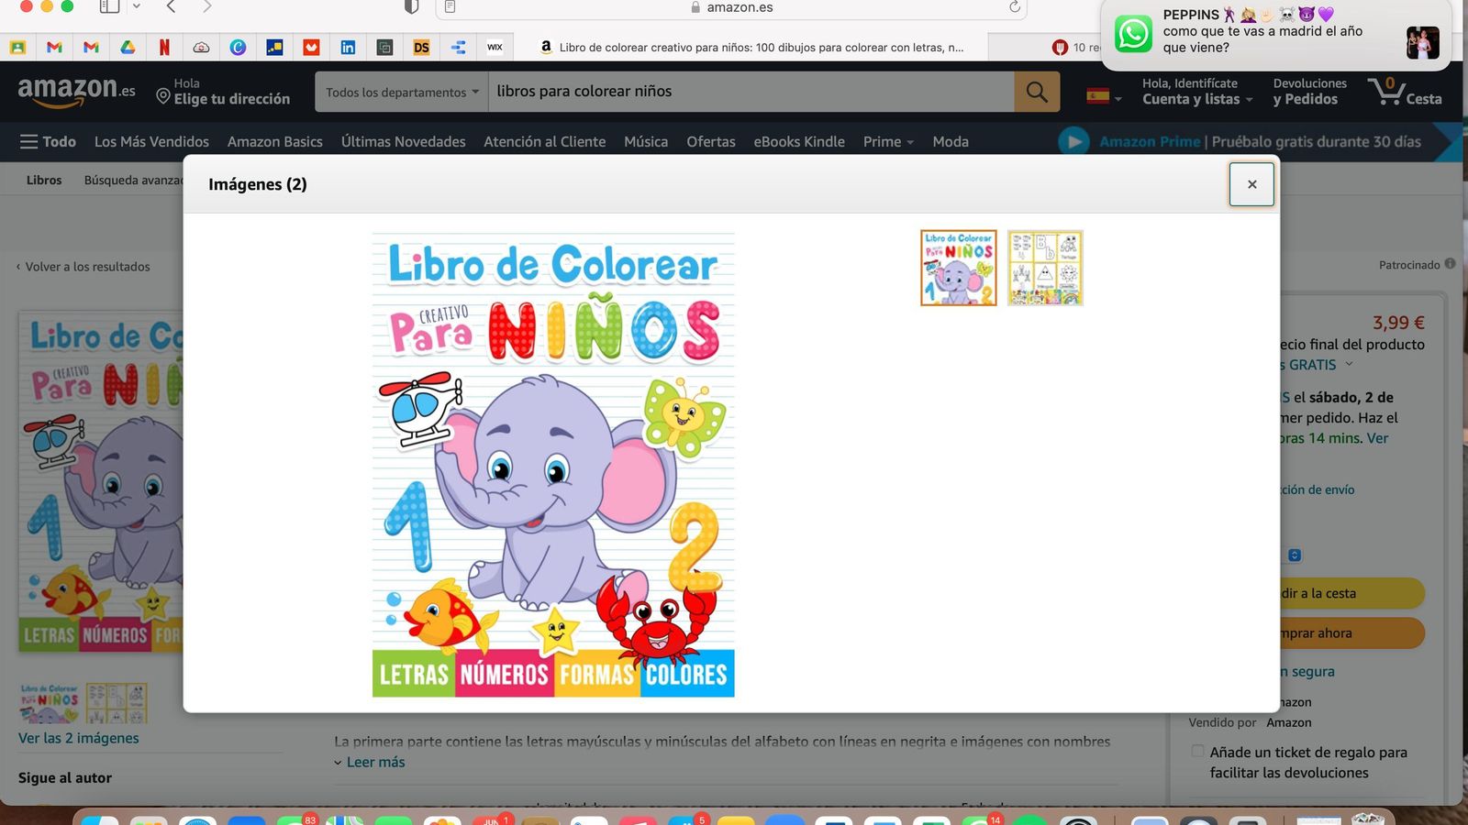Click the blue quantity stepper control
Screen dimensions: 1468x825
click(x=1295, y=555)
